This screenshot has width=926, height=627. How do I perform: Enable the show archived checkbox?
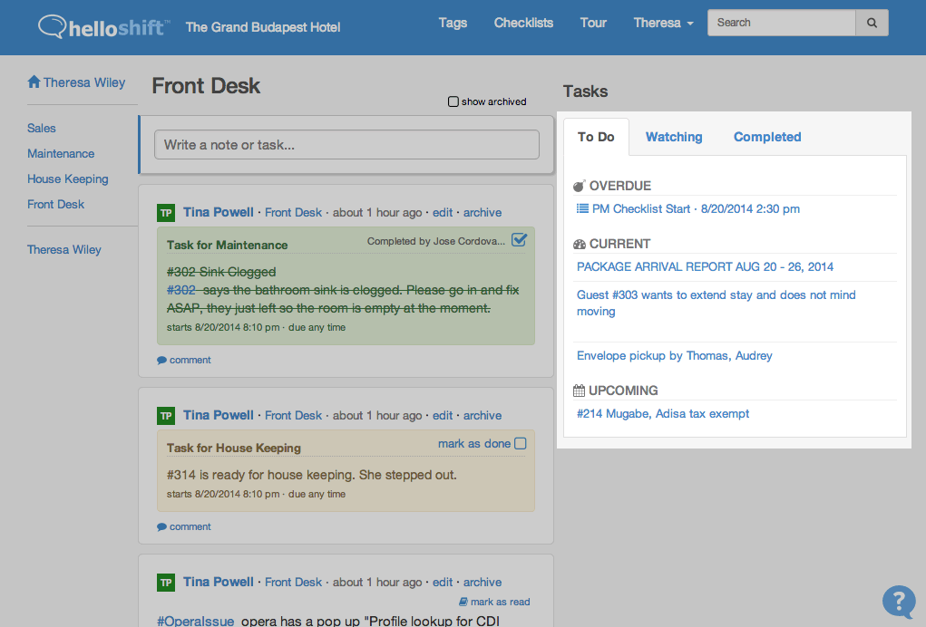[x=453, y=101]
